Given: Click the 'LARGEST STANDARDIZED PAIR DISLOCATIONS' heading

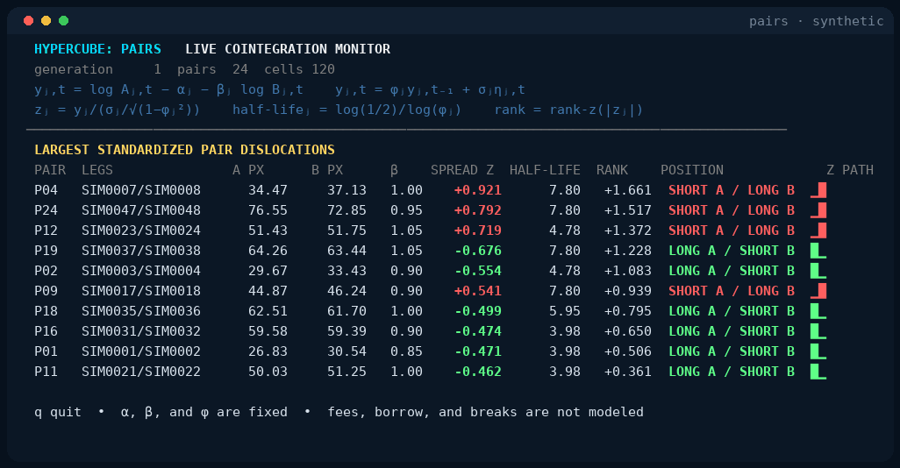Looking at the screenshot, I should click(184, 150).
